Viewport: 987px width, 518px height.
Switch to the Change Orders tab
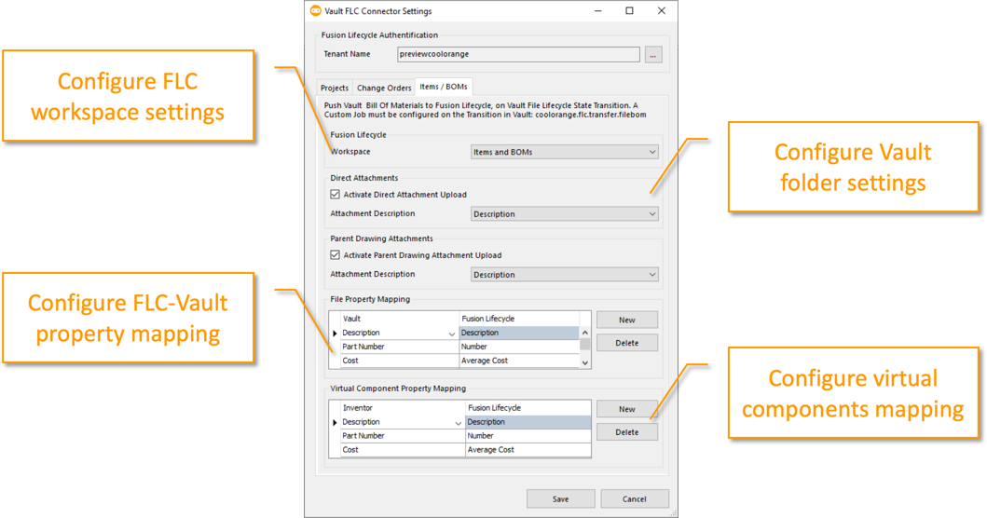[x=384, y=89]
